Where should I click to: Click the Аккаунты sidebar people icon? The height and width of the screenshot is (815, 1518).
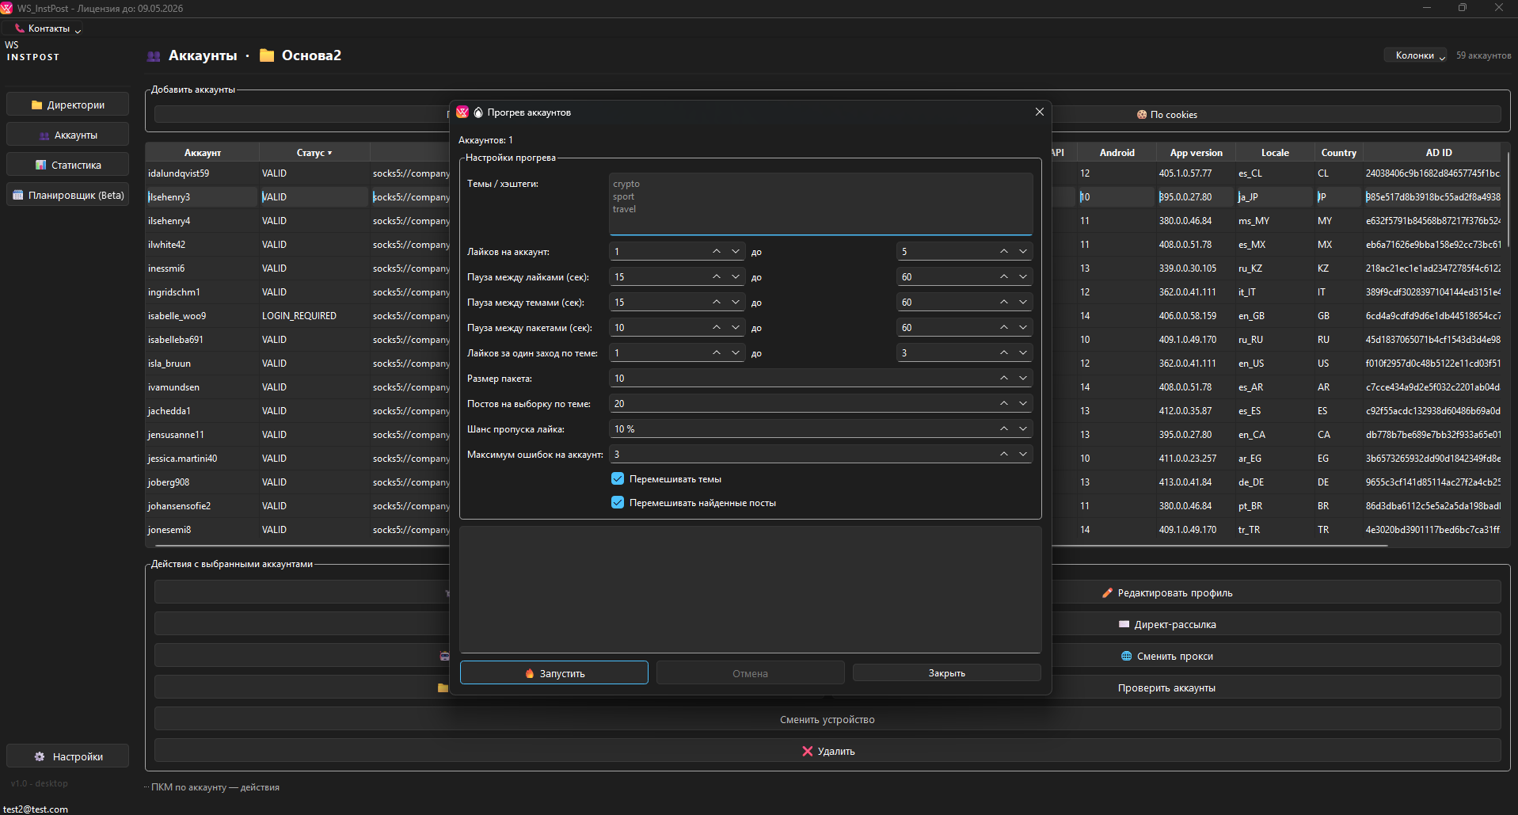[44, 135]
